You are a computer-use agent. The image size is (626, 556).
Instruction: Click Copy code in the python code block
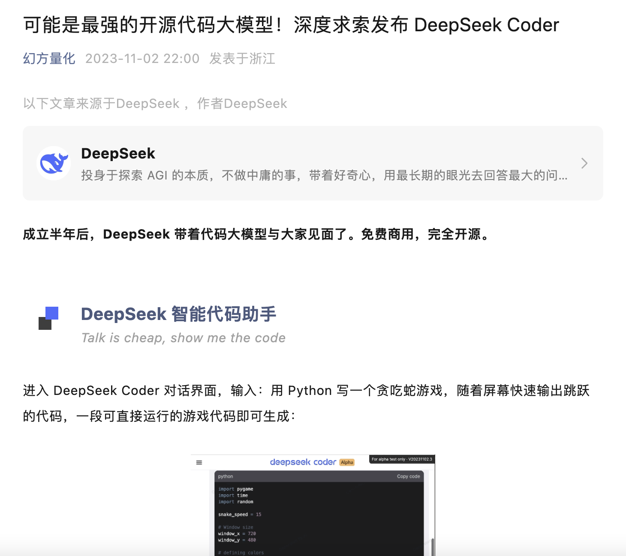point(408,476)
